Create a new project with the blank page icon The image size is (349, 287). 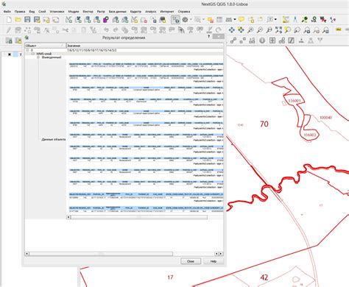pos(9,20)
